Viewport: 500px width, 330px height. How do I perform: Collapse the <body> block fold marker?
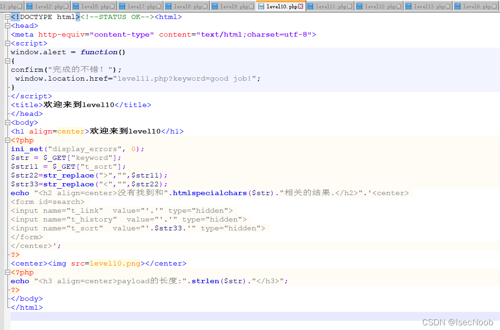(x=7, y=122)
